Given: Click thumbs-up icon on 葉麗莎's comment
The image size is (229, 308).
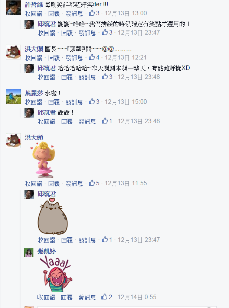Looking at the screenshot, I should 92,102.
